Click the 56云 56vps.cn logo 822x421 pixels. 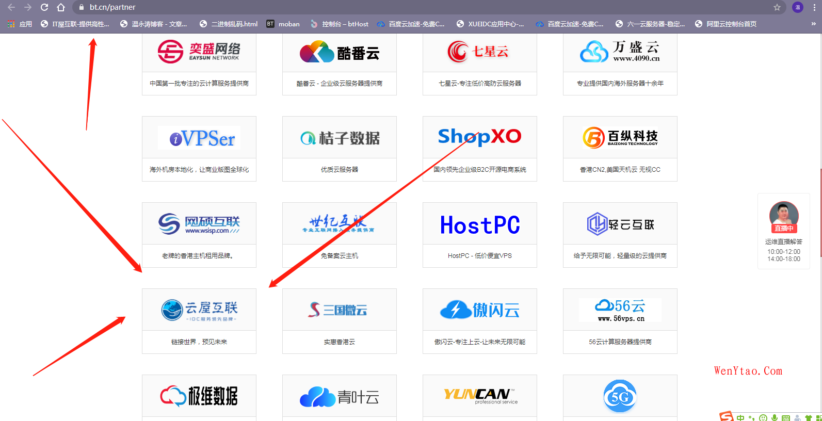(x=620, y=310)
